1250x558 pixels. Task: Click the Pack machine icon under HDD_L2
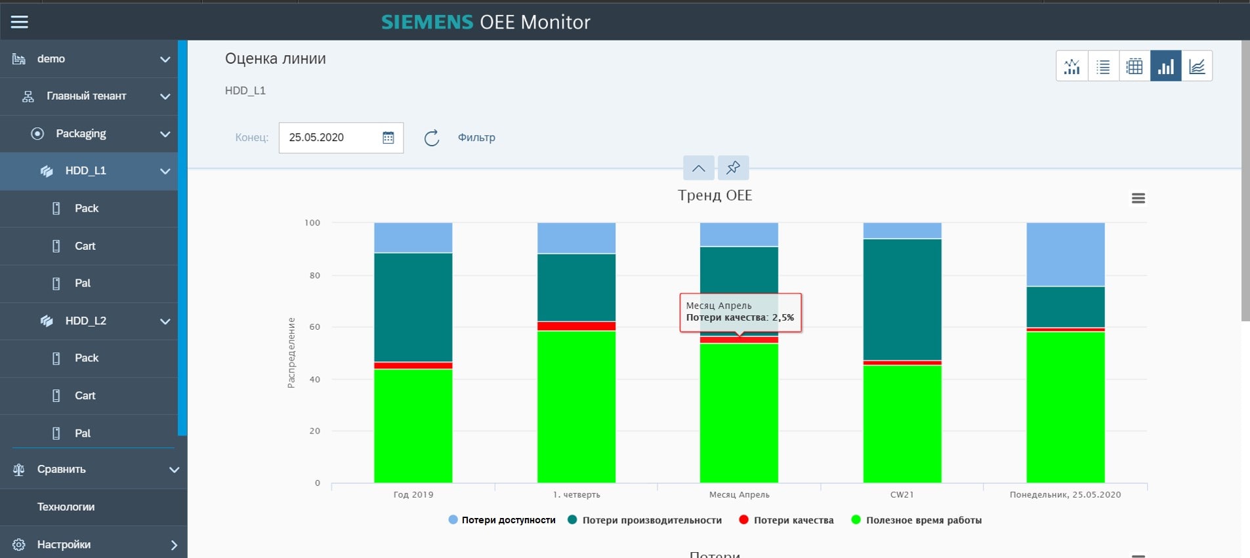click(x=56, y=358)
